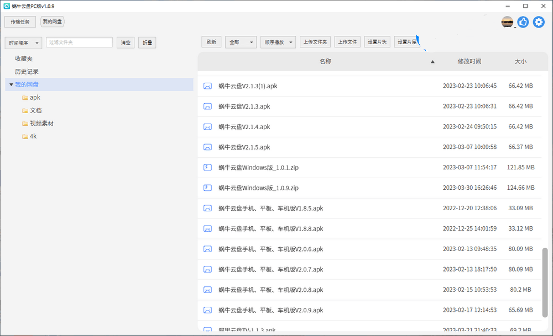Switch to the 传输任务 tab
The width and height of the screenshot is (553, 336).
click(x=20, y=22)
